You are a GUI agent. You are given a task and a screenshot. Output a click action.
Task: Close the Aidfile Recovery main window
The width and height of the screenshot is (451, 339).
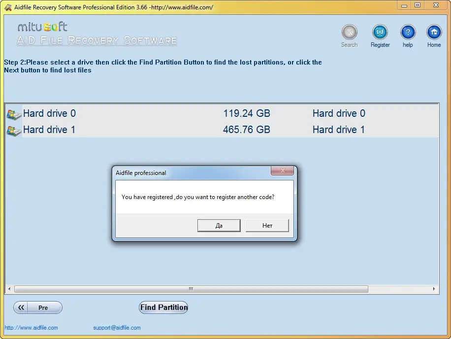click(436, 5)
